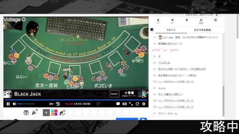Pause the live stream playback
Image resolution: width=239 pixels, height=134 pixels.
click(x=8, y=104)
